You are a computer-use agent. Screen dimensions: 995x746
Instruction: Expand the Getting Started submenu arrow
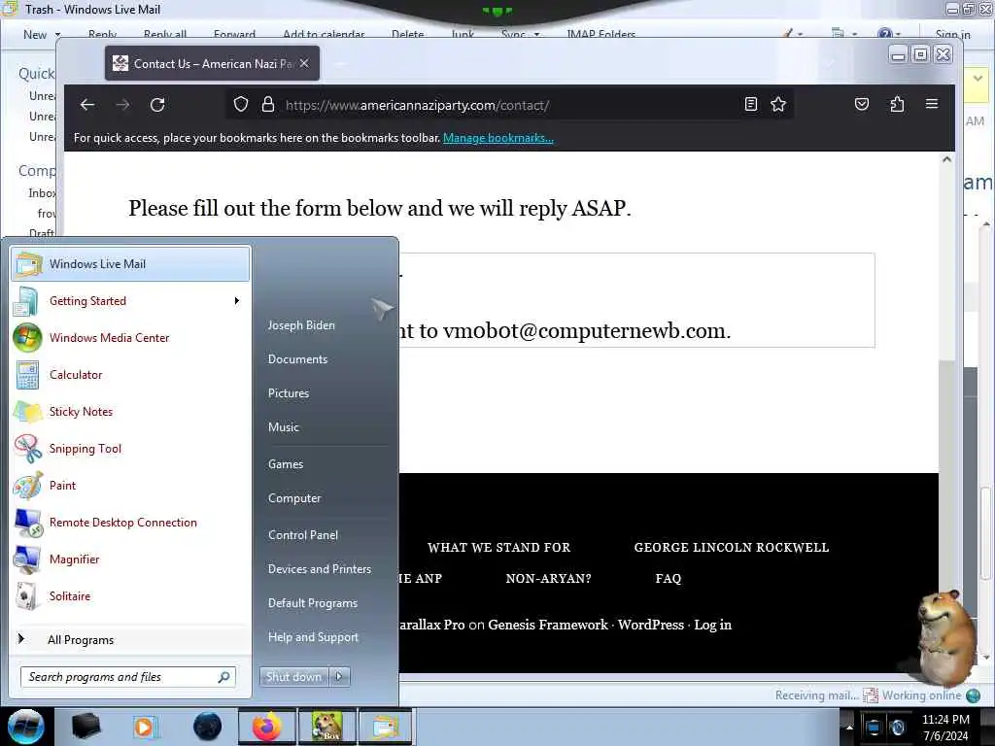237,301
